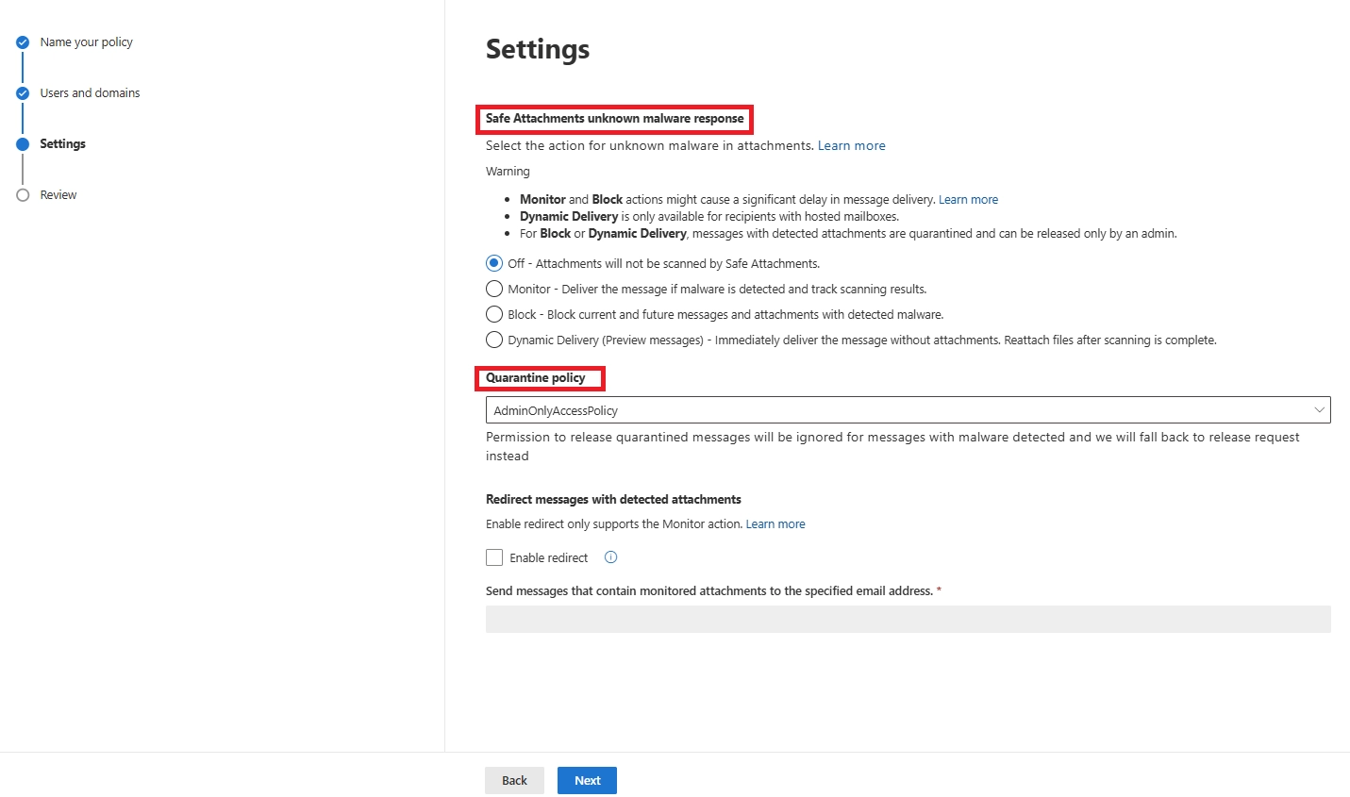The image size is (1350, 797).
Task: Open the info tooltip next to Enable redirect
Action: coord(609,557)
